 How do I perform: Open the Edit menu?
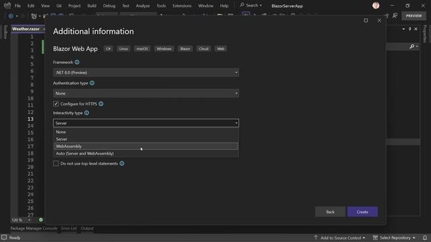[x=31, y=6]
